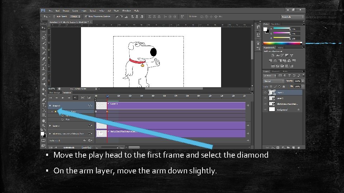The height and width of the screenshot is (193, 344).
Task: Hide Layer 2 with its eye icon
Action: pyautogui.click(x=265, y=98)
